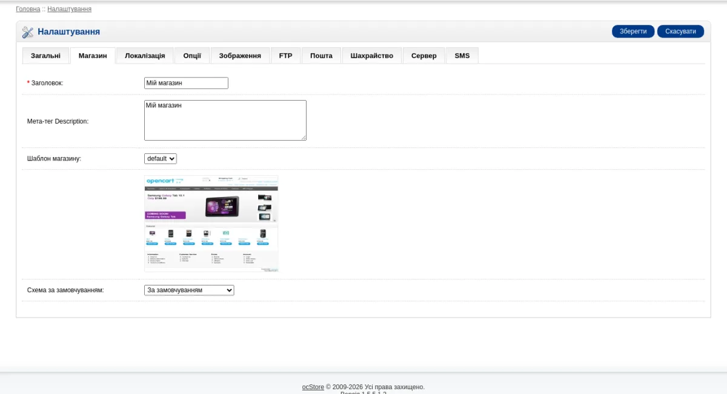
Task: Open the Локалізація tab
Action: 145,56
